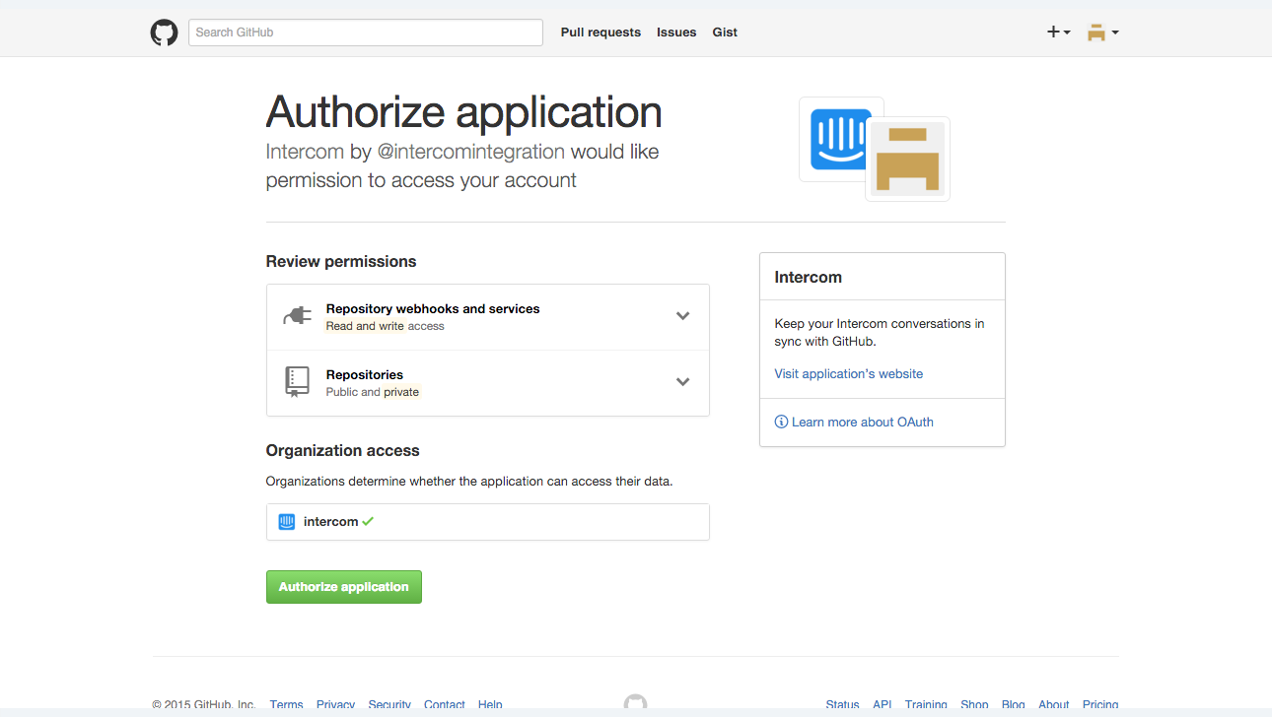The image size is (1272, 717).
Task: Click the footer GitHub mark icon
Action: (636, 702)
